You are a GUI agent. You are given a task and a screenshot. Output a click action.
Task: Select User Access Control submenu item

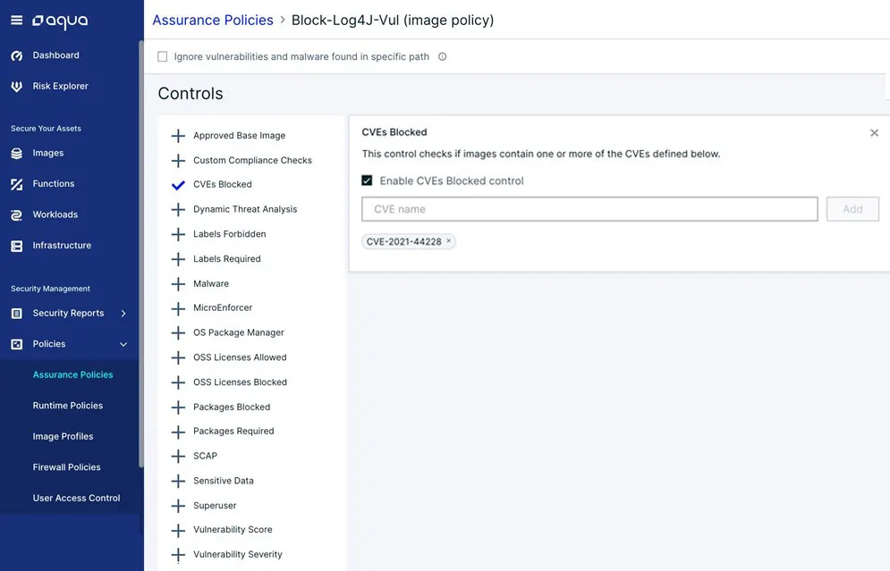click(x=76, y=498)
